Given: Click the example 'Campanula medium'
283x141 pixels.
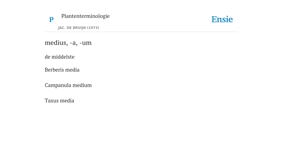Looking at the screenshot, I should click(x=68, y=85).
